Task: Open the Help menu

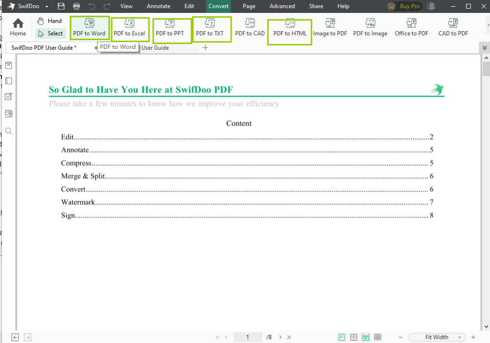Action: [344, 6]
